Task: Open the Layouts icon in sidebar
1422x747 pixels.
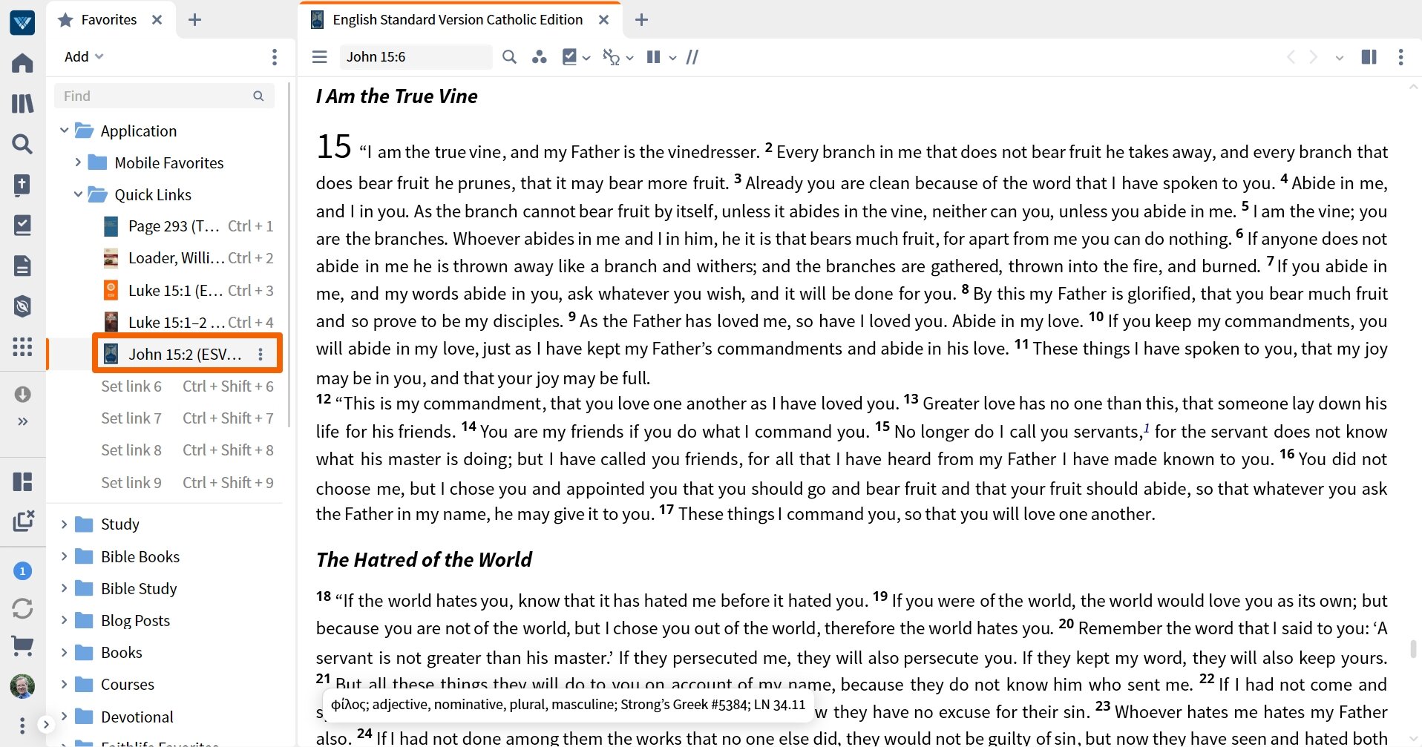Action: pos(22,482)
